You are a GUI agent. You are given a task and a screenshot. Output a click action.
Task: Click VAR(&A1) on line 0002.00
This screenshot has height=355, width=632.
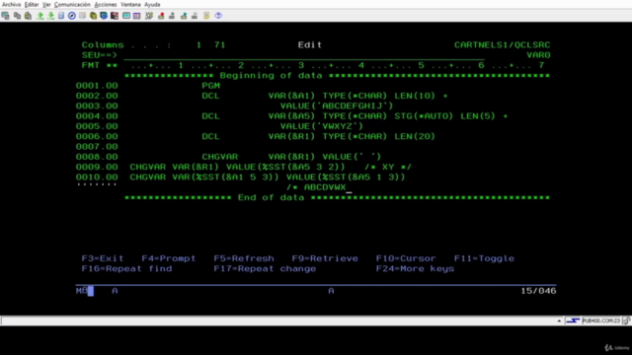tap(291, 96)
